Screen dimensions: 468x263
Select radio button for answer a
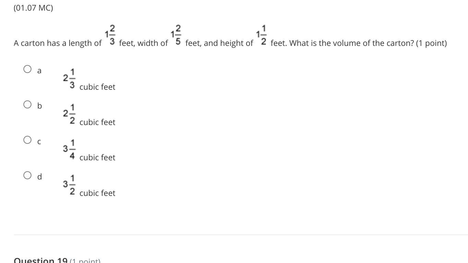coord(27,69)
